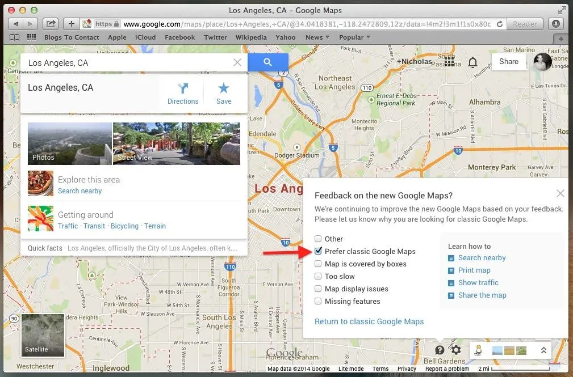The image size is (573, 377).
Task: Open the Google apps grid icon
Action: click(449, 62)
